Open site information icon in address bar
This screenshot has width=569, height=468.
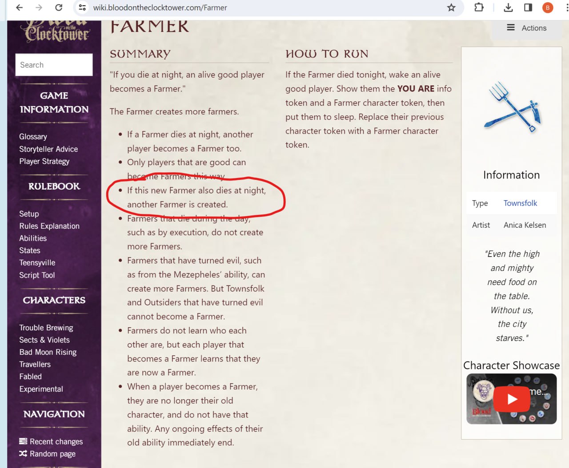pos(82,8)
